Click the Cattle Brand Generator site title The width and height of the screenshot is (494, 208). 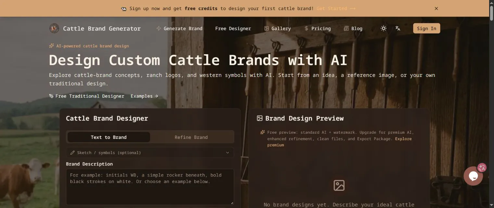102,29
